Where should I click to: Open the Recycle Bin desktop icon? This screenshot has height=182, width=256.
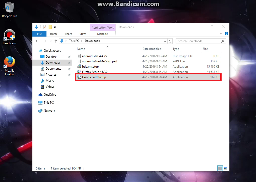(x=9, y=10)
